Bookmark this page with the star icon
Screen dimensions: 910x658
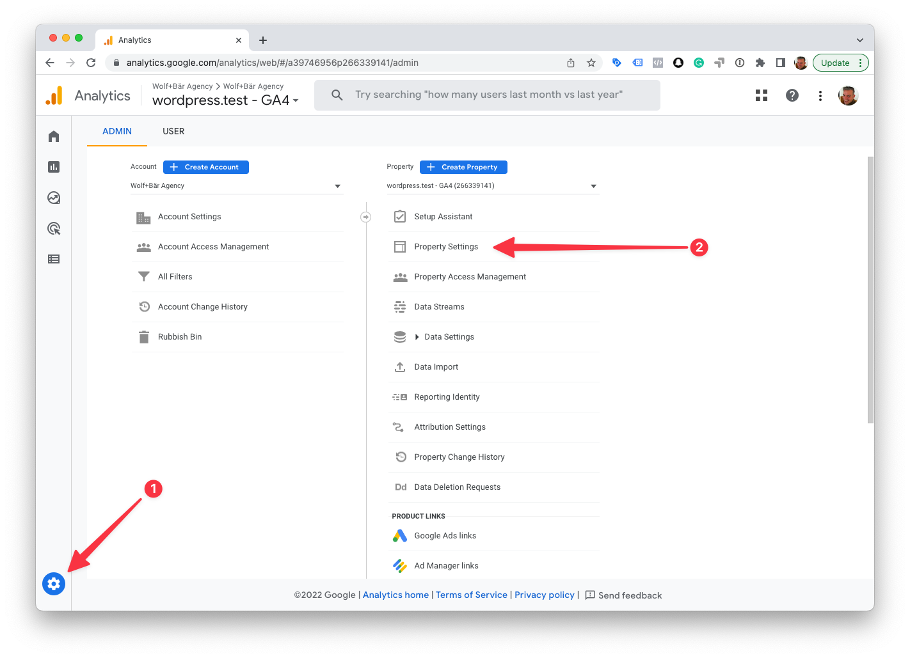[591, 63]
